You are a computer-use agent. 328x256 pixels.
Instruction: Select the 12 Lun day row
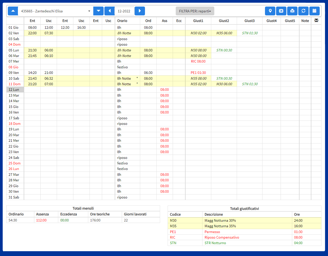coord(15,90)
